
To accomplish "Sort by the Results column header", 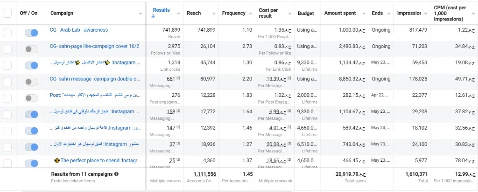I will point(161,10).
